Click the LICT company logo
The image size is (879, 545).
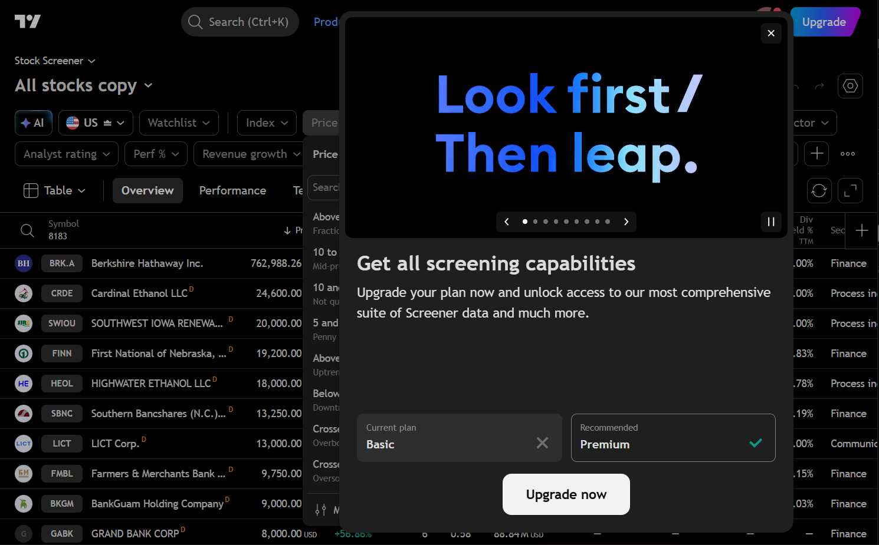(x=24, y=444)
